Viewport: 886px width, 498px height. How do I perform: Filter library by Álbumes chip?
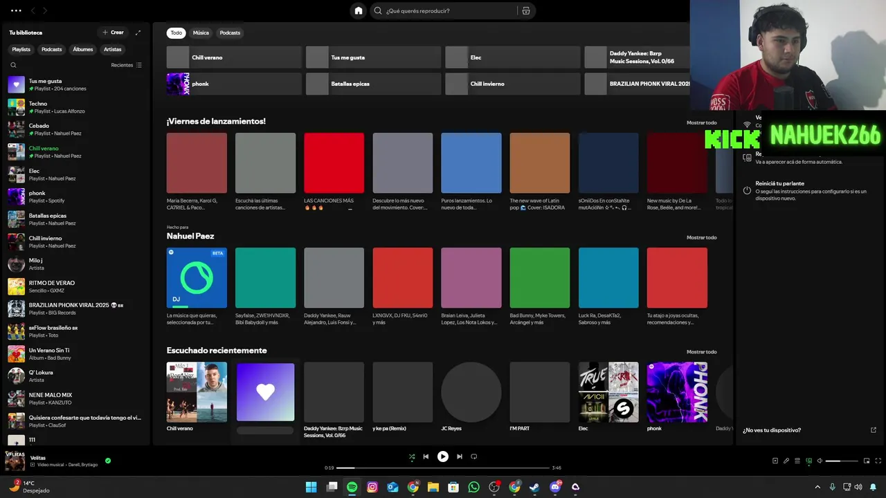click(x=82, y=49)
